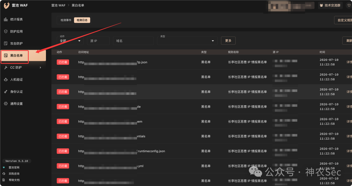The image size is (352, 186).
Task: Click the 帮助文档 document icon
Action: pos(4,180)
